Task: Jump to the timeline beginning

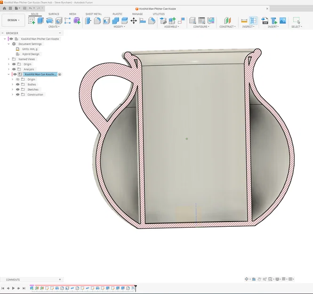Action: click(3, 288)
